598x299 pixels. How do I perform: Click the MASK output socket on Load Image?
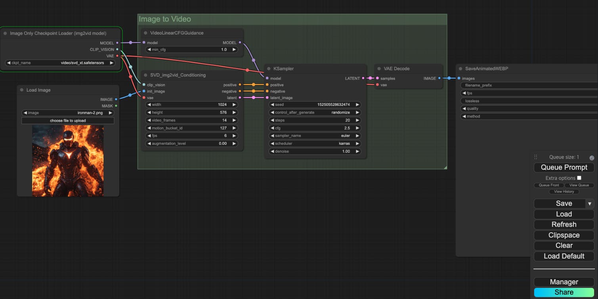tap(116, 106)
